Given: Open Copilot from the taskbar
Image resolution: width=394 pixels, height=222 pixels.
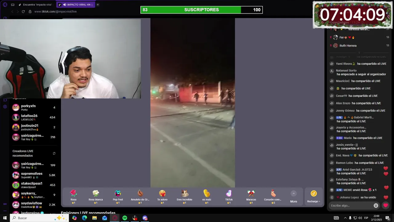Looking at the screenshot, I should 74,218.
